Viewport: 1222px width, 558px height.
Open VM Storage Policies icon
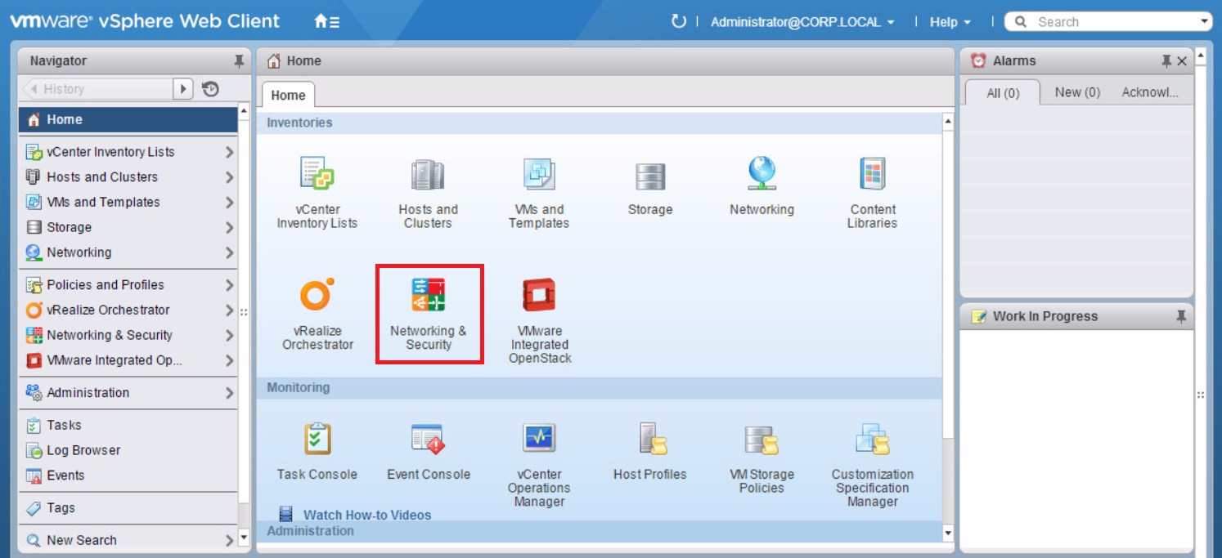(762, 440)
